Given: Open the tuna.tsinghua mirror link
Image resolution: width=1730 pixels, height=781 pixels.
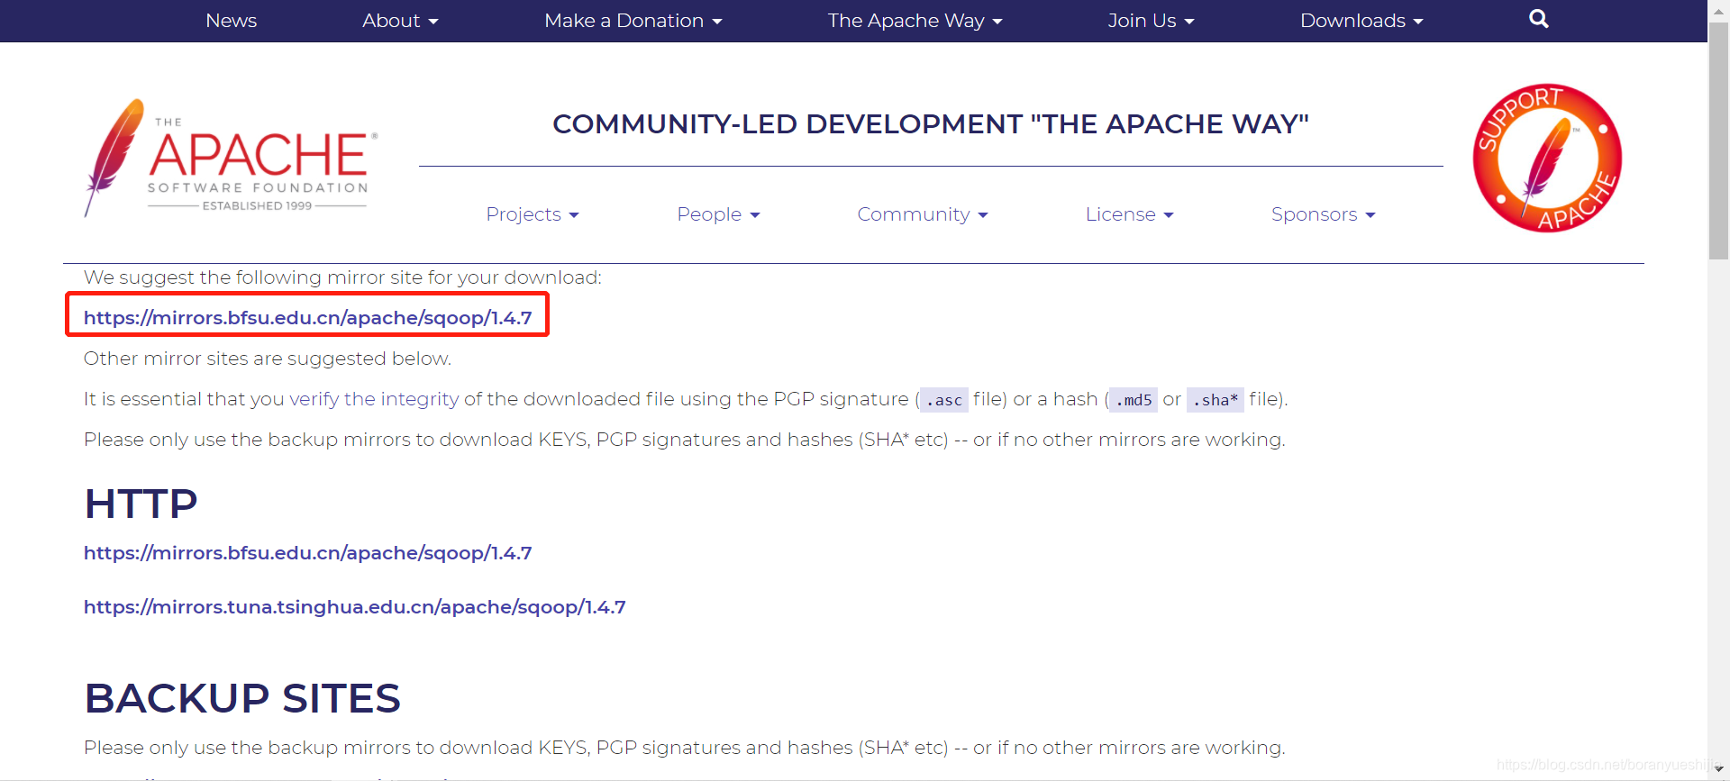Looking at the screenshot, I should (x=354, y=606).
